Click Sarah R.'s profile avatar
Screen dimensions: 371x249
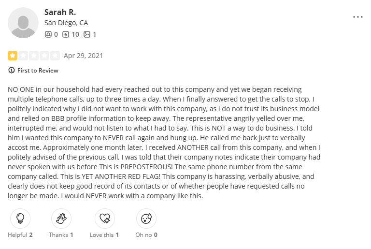(x=23, y=23)
